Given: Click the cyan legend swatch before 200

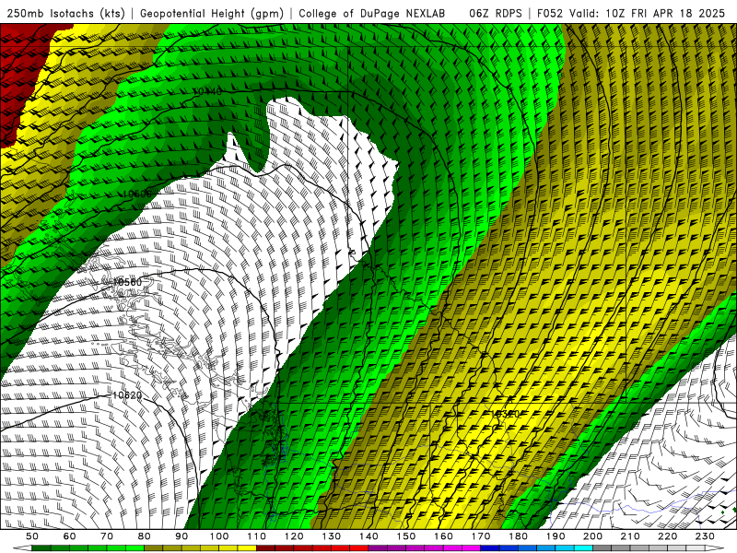Looking at the screenshot, I should [x=583, y=548].
